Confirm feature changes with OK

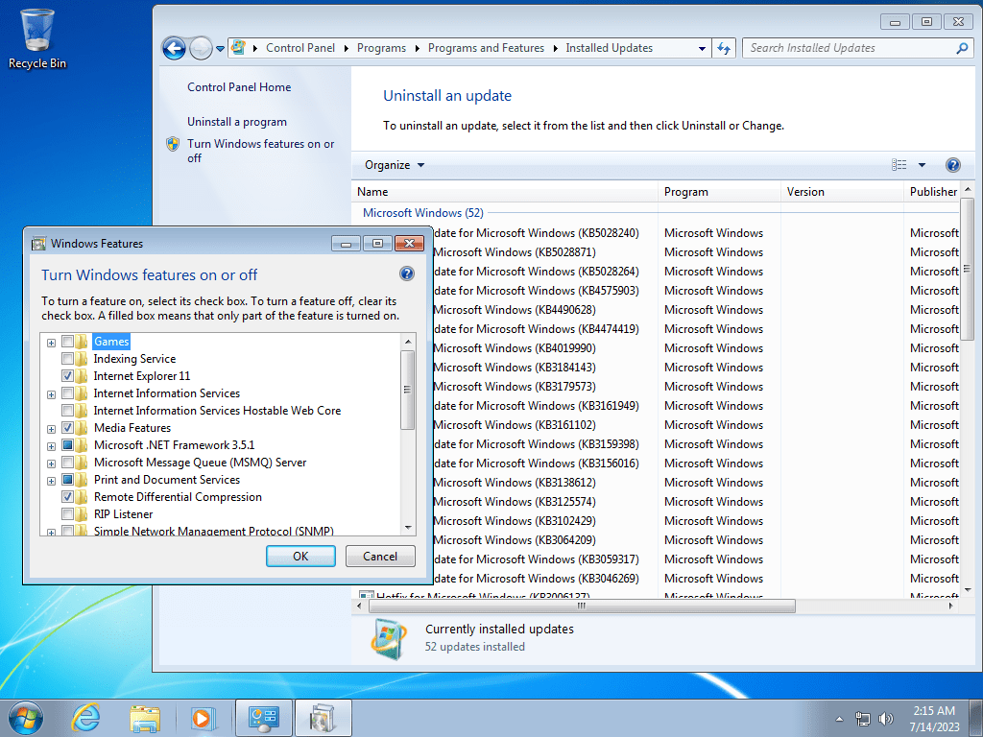pos(300,557)
